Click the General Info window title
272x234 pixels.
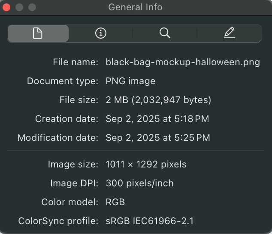(x=135, y=7)
